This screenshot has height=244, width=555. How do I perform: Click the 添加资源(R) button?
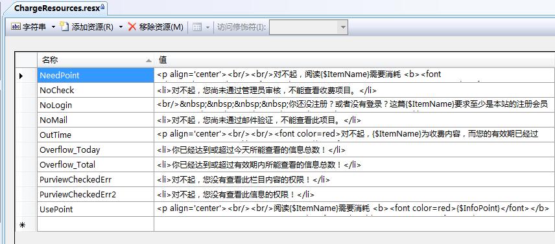pyautogui.click(x=86, y=27)
